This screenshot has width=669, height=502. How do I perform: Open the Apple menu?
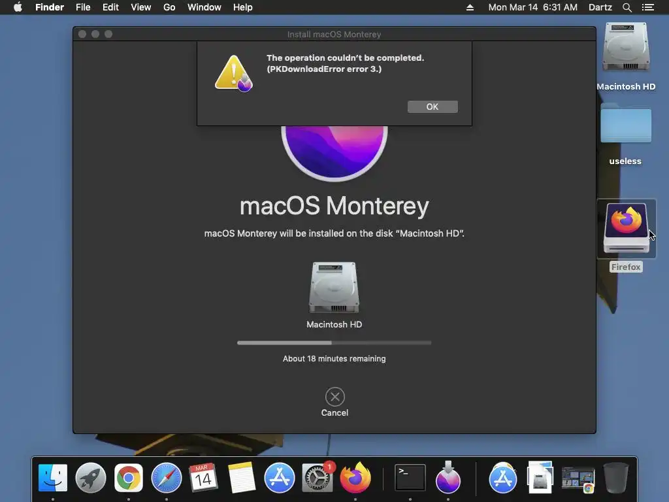pos(18,7)
